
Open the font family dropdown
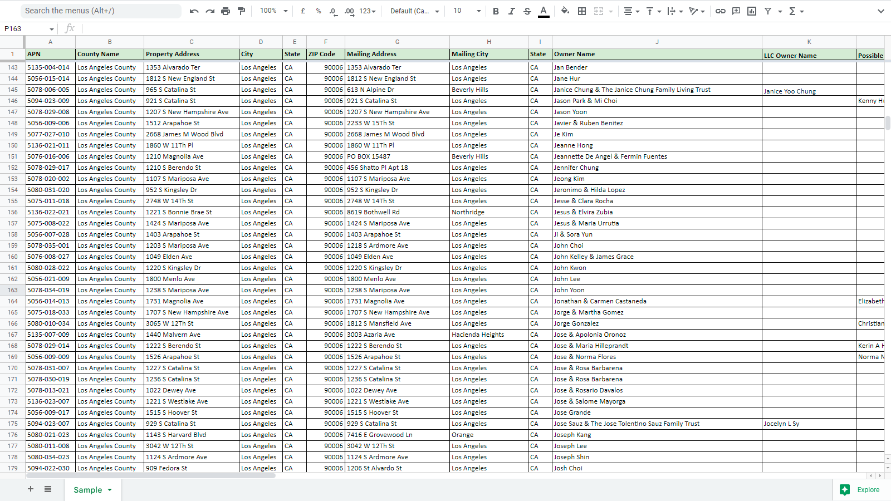(x=414, y=11)
